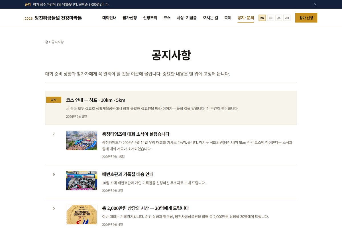
Task: Click the 공지사항 page heading
Action: click(171, 55)
